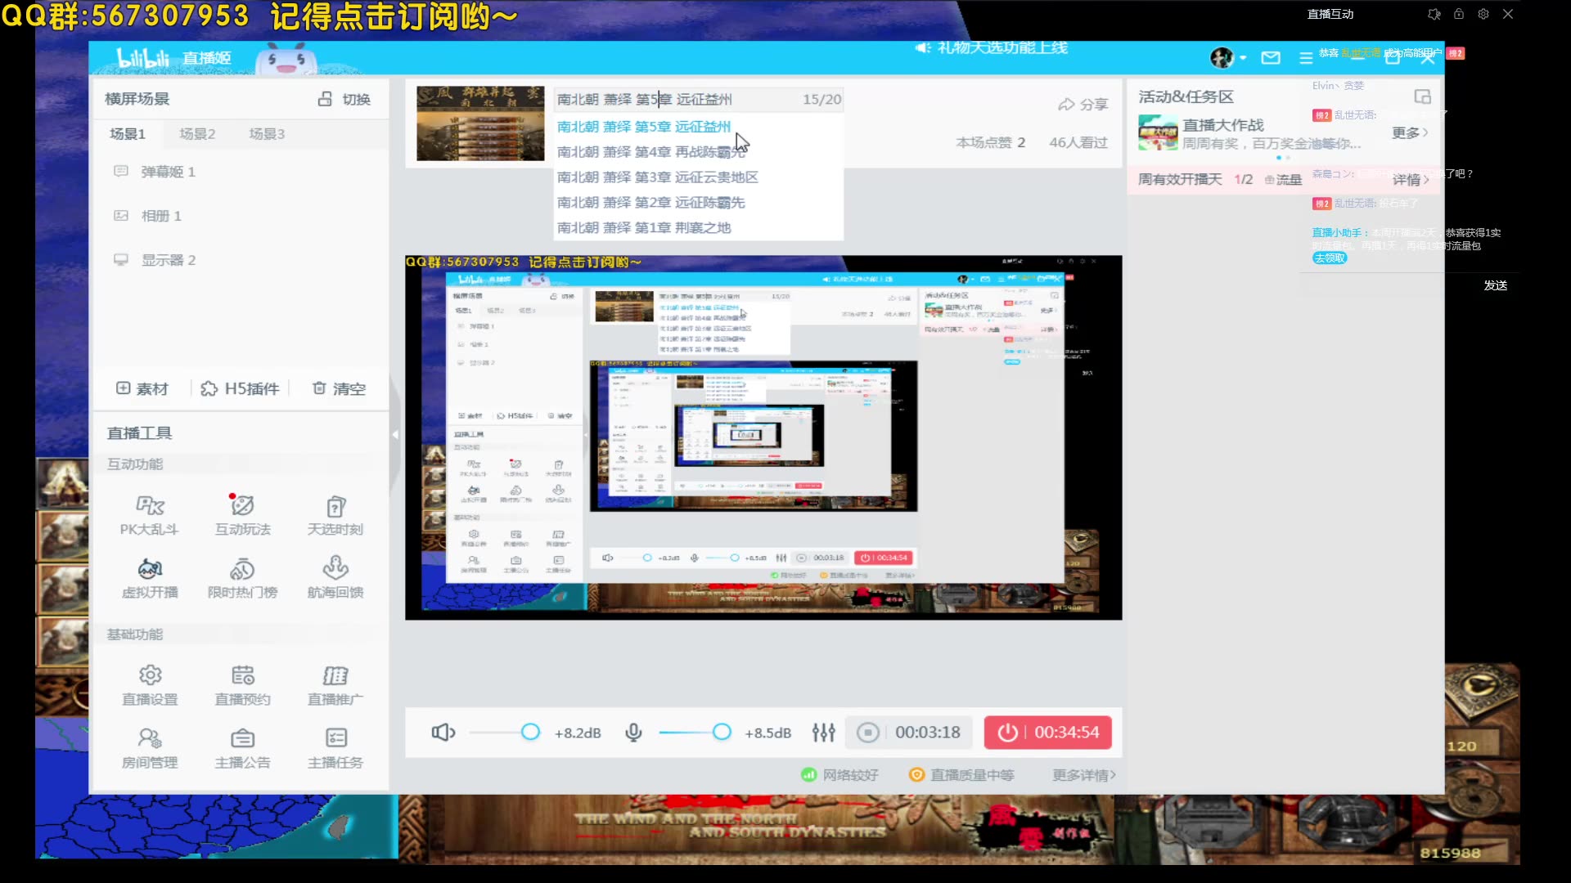Click the 直播大作战 activity banner
1571x883 pixels.
1250,133
